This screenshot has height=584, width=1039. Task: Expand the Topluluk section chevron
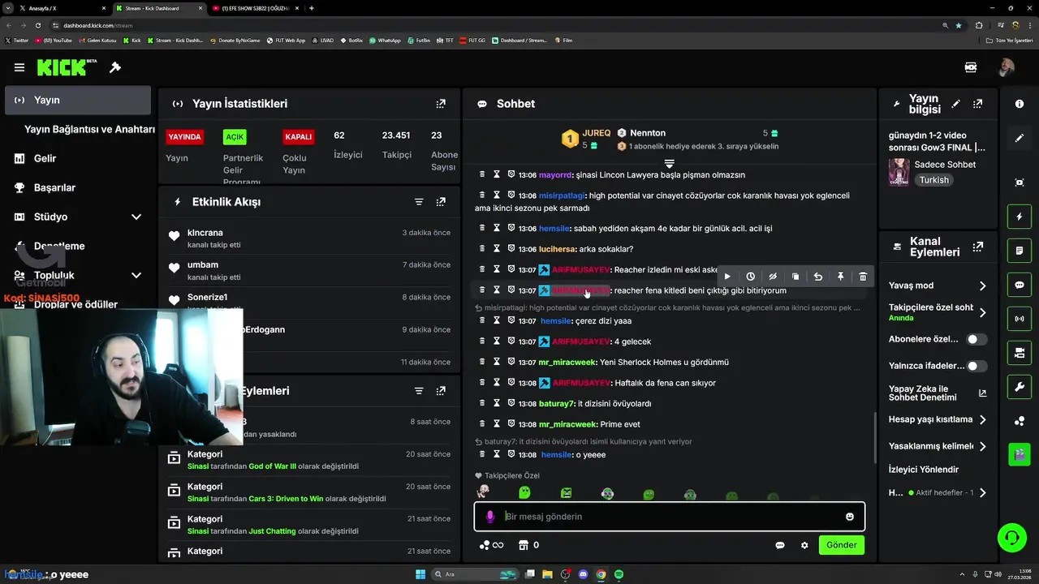[x=136, y=275]
